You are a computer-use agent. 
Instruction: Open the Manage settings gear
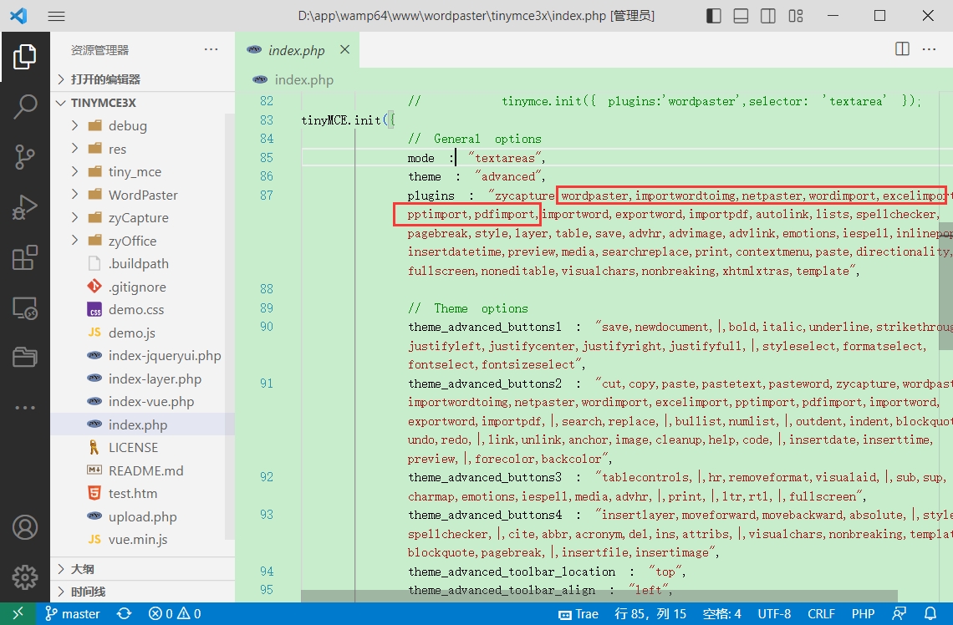pyautogui.click(x=25, y=577)
